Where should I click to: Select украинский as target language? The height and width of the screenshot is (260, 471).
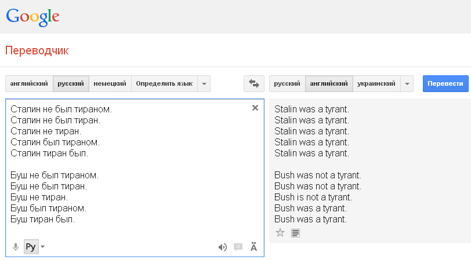click(x=376, y=83)
